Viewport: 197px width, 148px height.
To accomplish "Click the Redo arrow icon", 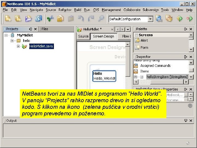I will click(x=91, y=19).
